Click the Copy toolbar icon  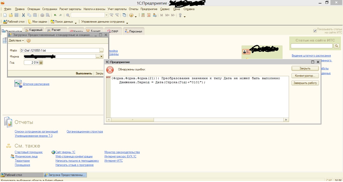tap(29, 15)
